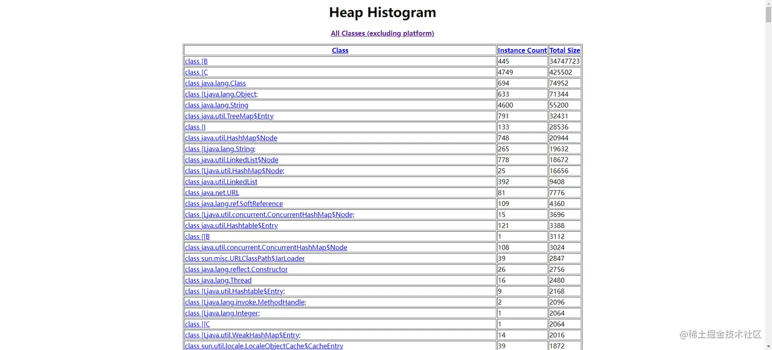Open class [Ljava.util.HashMap$Node; link
The height and width of the screenshot is (350, 772).
234,171
